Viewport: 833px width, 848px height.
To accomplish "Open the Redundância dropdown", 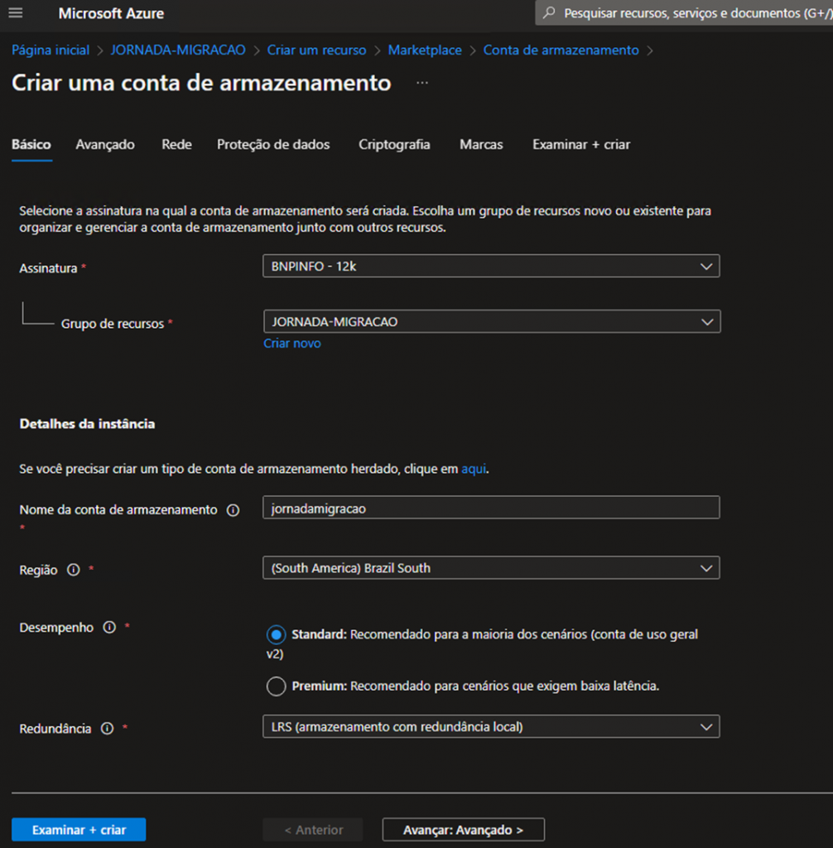I will click(x=491, y=727).
